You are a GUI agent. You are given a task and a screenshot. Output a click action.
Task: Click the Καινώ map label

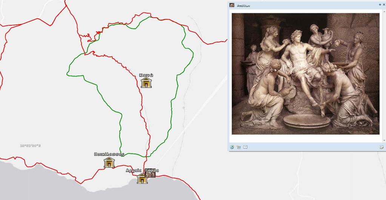point(146,75)
